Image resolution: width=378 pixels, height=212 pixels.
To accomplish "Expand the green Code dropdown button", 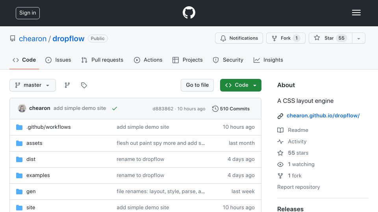I will 241,85.
